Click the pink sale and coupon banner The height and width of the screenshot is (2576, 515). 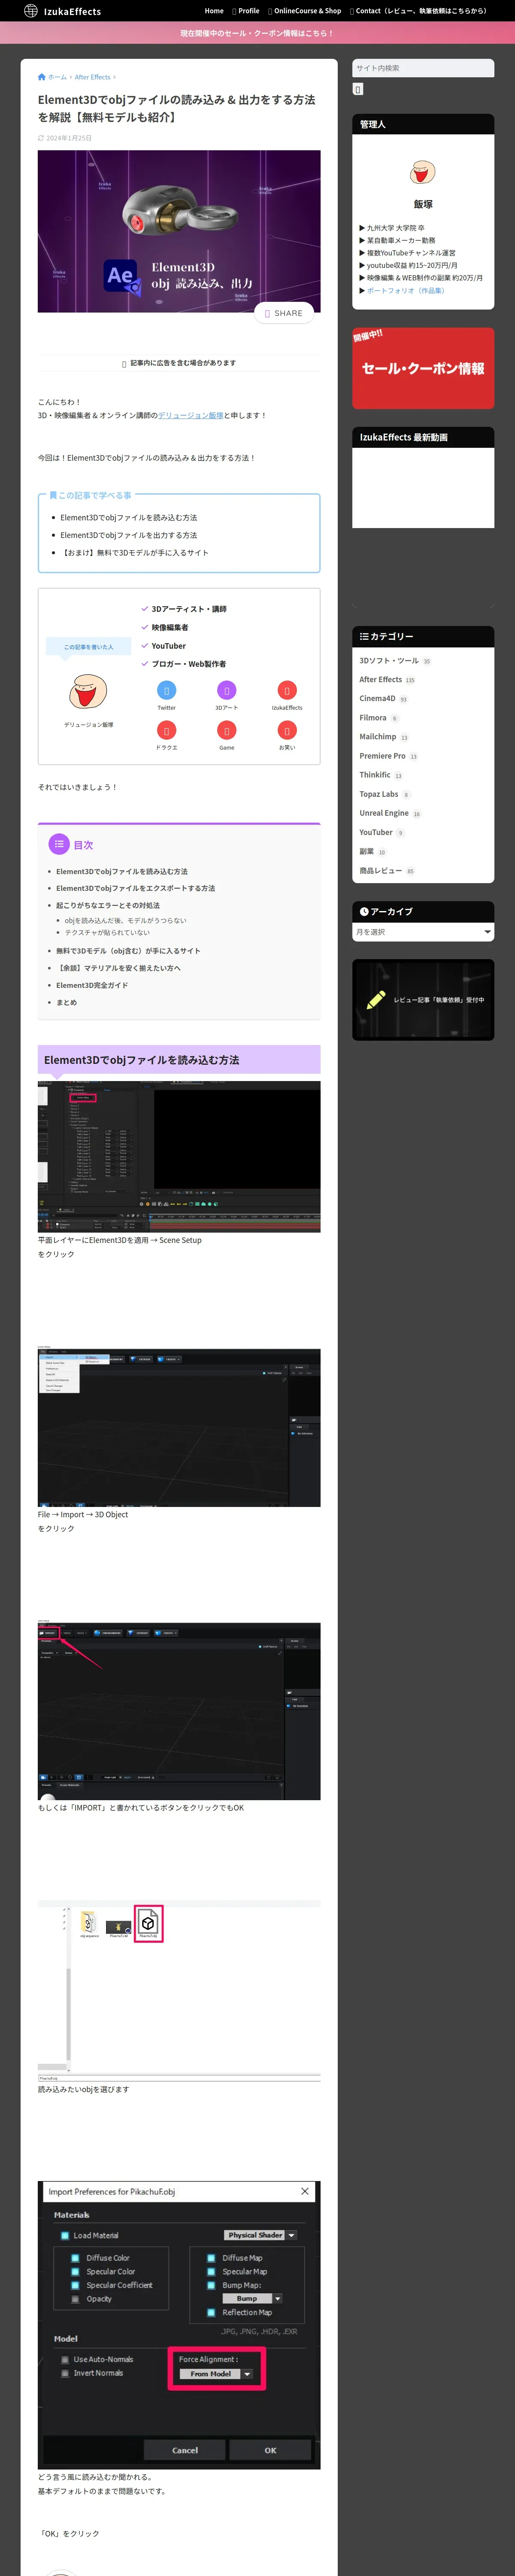(x=257, y=33)
